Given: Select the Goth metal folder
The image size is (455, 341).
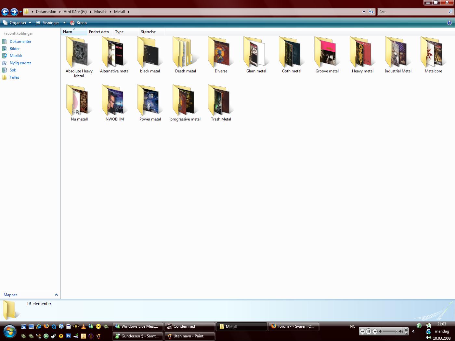Looking at the screenshot, I should click(x=292, y=55).
